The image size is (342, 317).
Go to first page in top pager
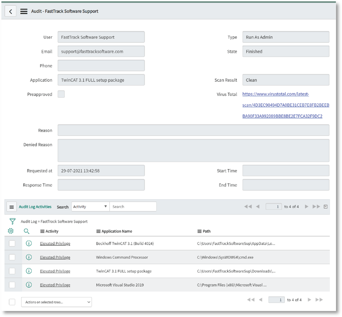click(248, 206)
